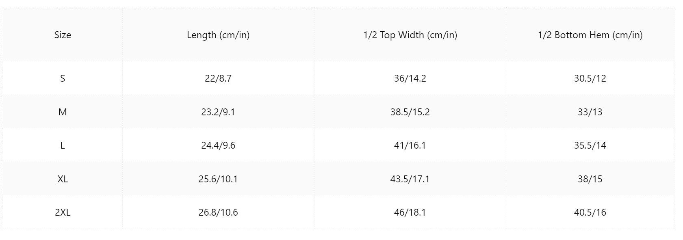683x240 pixels.
Task: Click bottom hem value 30.5/12
Action: coord(590,78)
